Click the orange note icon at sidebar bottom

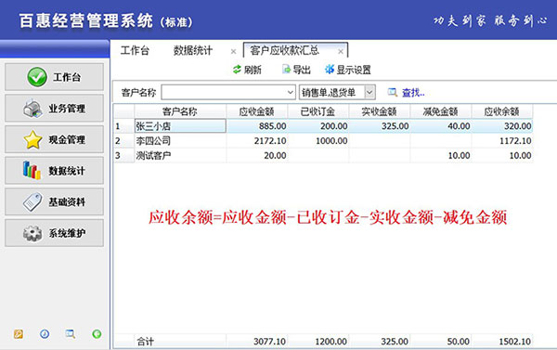[19, 334]
